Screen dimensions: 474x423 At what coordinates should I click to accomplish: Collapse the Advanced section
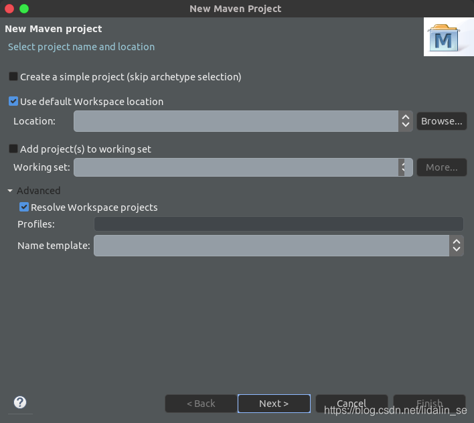[x=10, y=191]
